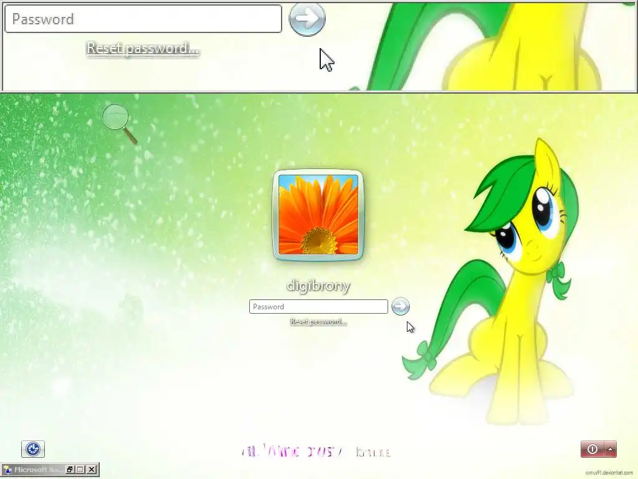
Task: Open Ease of Access button
Action: 33,449
